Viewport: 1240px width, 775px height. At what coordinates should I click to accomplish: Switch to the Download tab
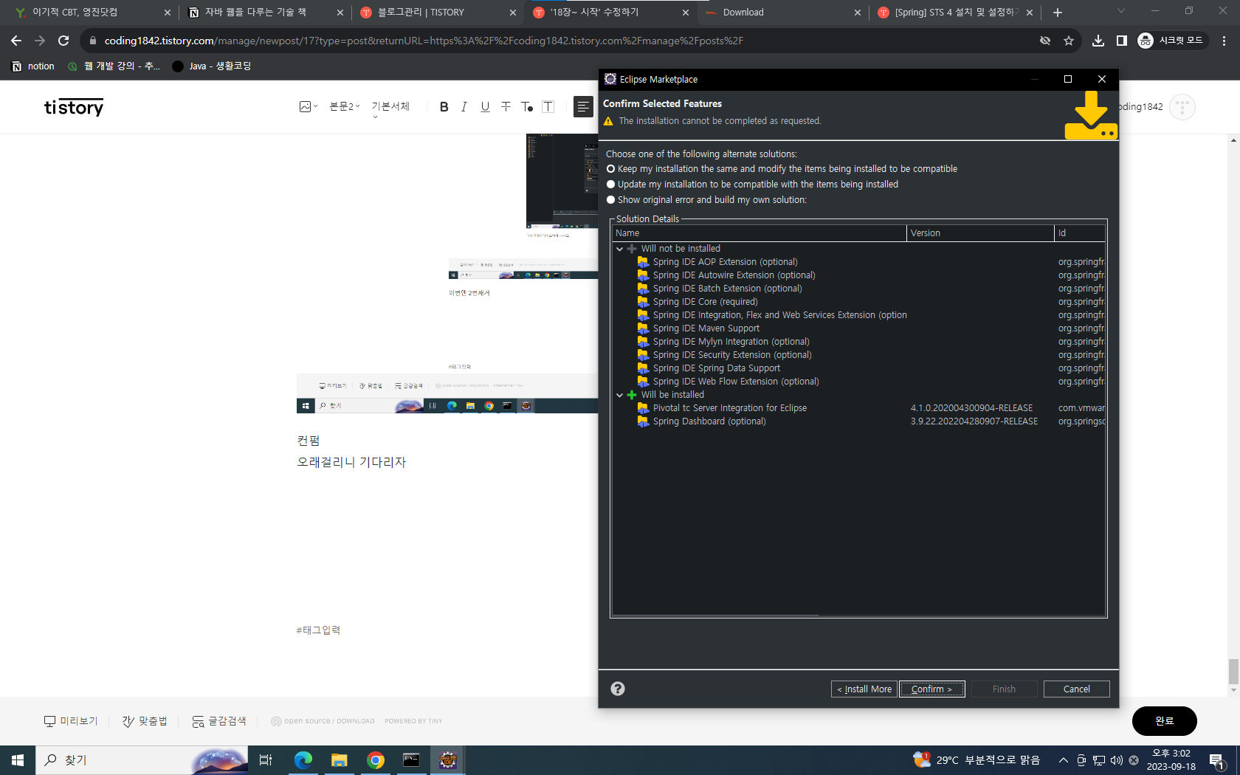(x=782, y=13)
